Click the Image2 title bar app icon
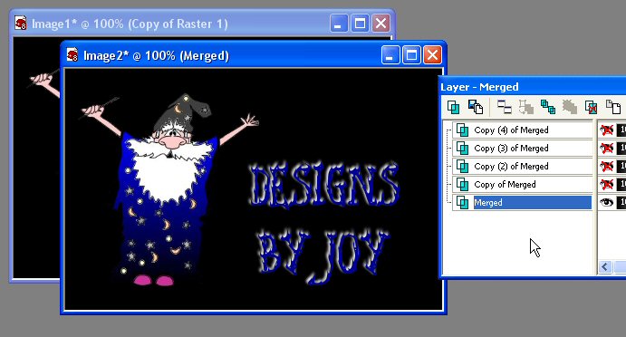This screenshot has height=337, width=626. coord(72,54)
